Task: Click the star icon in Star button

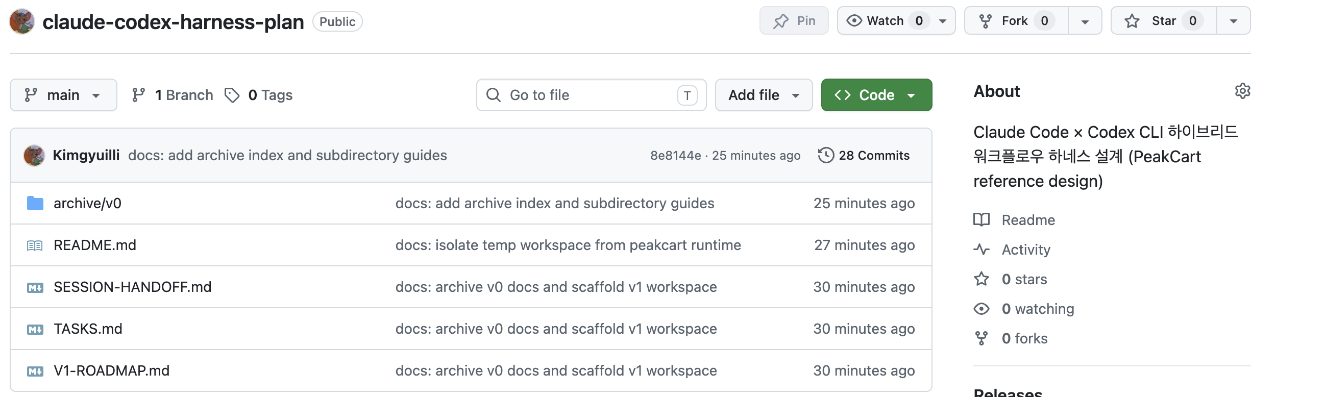Action: (1132, 21)
